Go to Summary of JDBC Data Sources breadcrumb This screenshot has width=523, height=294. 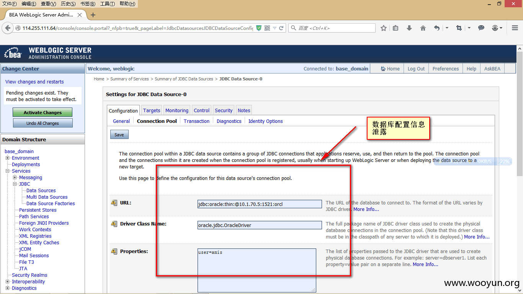184,79
